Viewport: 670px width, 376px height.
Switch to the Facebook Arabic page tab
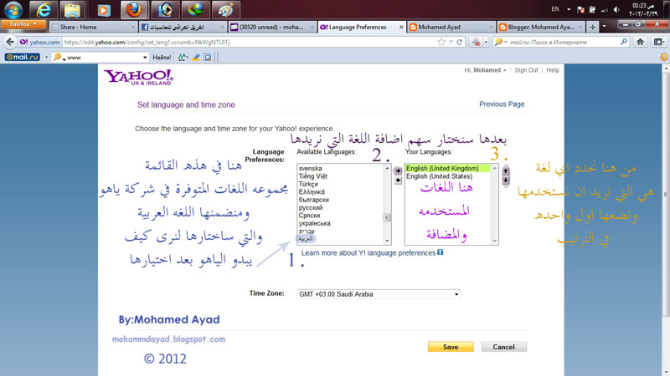pos(183,27)
